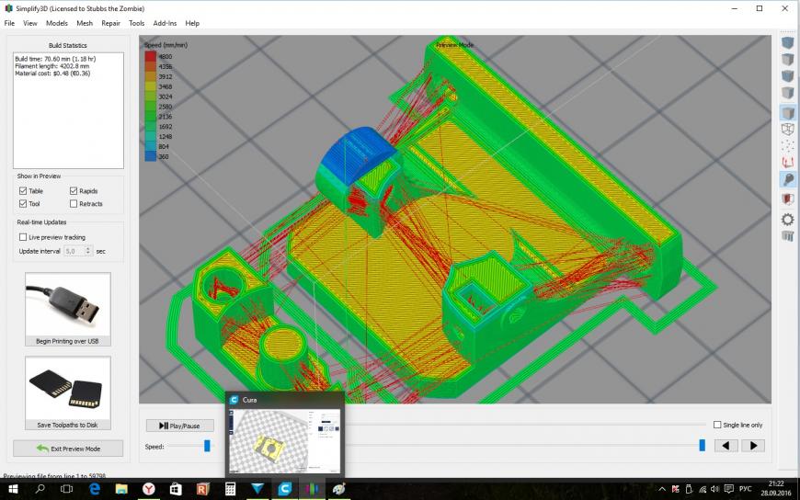Screen dimensions: 800x500
Task: Click the preview progress slider handle
Action: (x=702, y=446)
